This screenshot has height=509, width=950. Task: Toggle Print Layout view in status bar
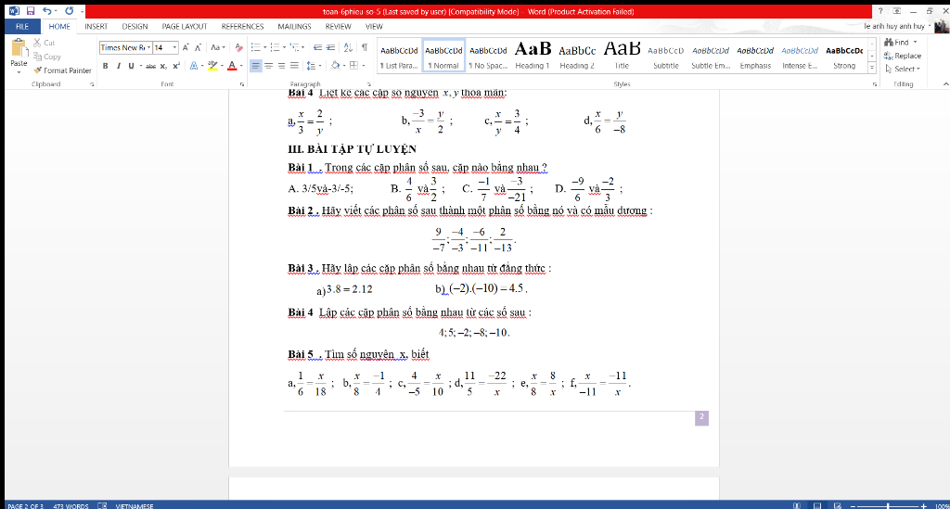click(x=817, y=505)
